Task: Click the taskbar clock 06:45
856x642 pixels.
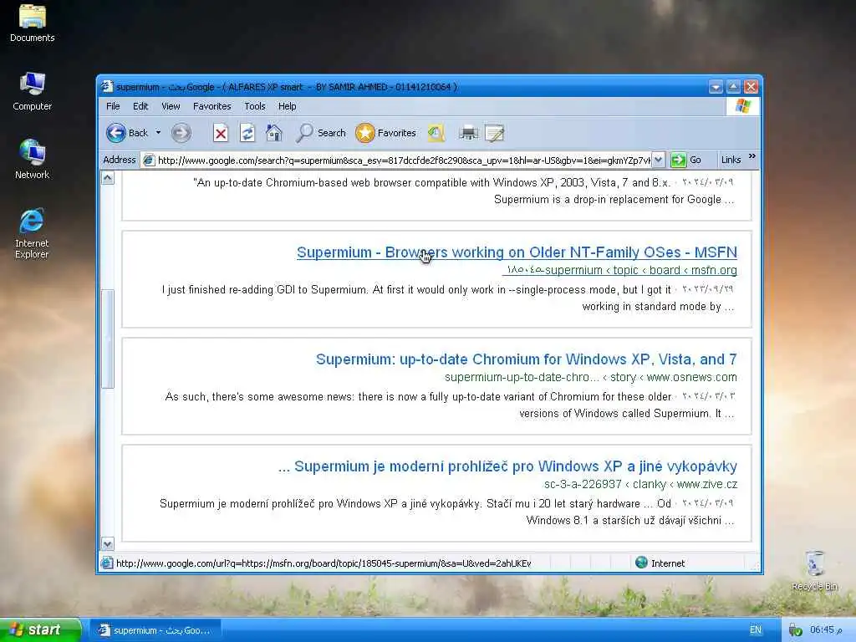Action: click(x=825, y=630)
